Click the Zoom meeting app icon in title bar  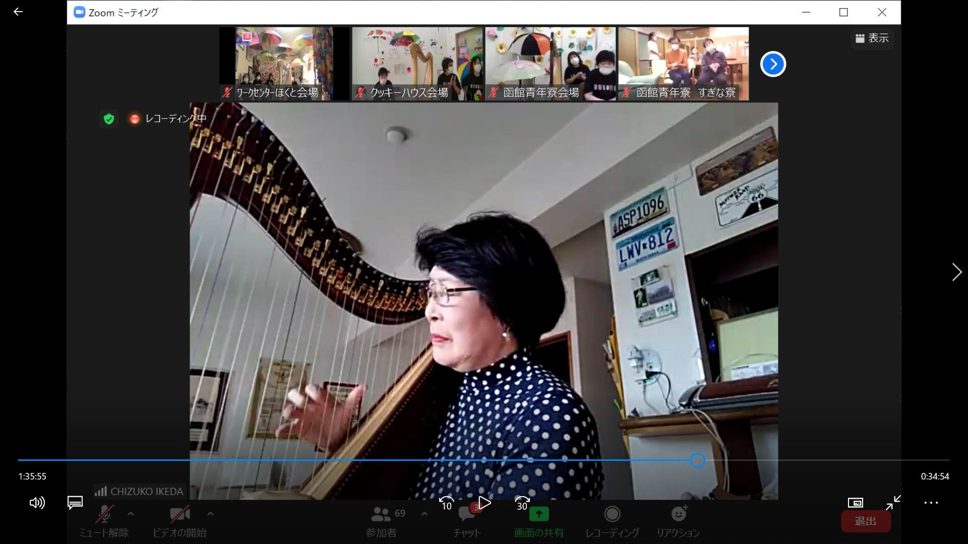[x=79, y=12]
